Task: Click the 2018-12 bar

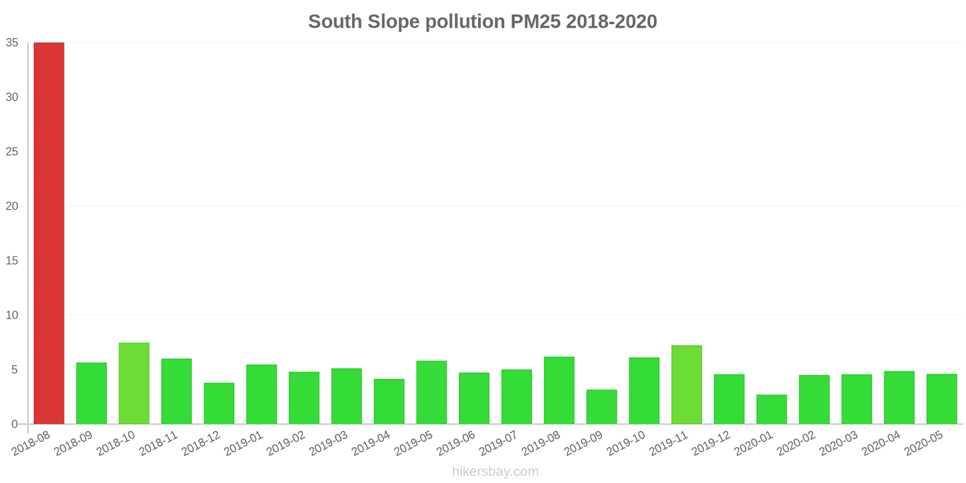Action: click(x=219, y=403)
